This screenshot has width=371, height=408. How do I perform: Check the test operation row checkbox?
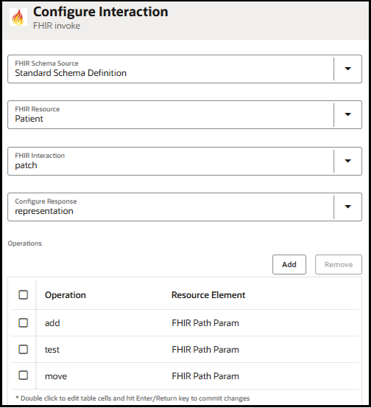24,349
